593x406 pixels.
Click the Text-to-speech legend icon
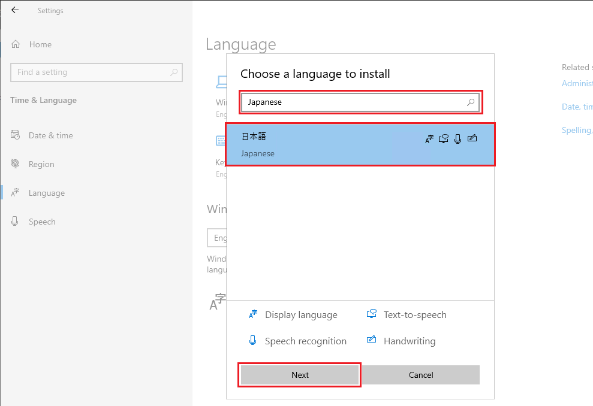372,314
